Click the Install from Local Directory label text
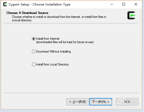Image resolution: width=144 pixels, height=112 pixels. click(x=52, y=64)
